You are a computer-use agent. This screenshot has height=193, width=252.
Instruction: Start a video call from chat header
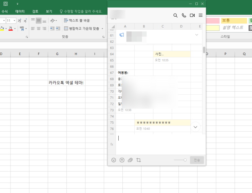[192, 15]
